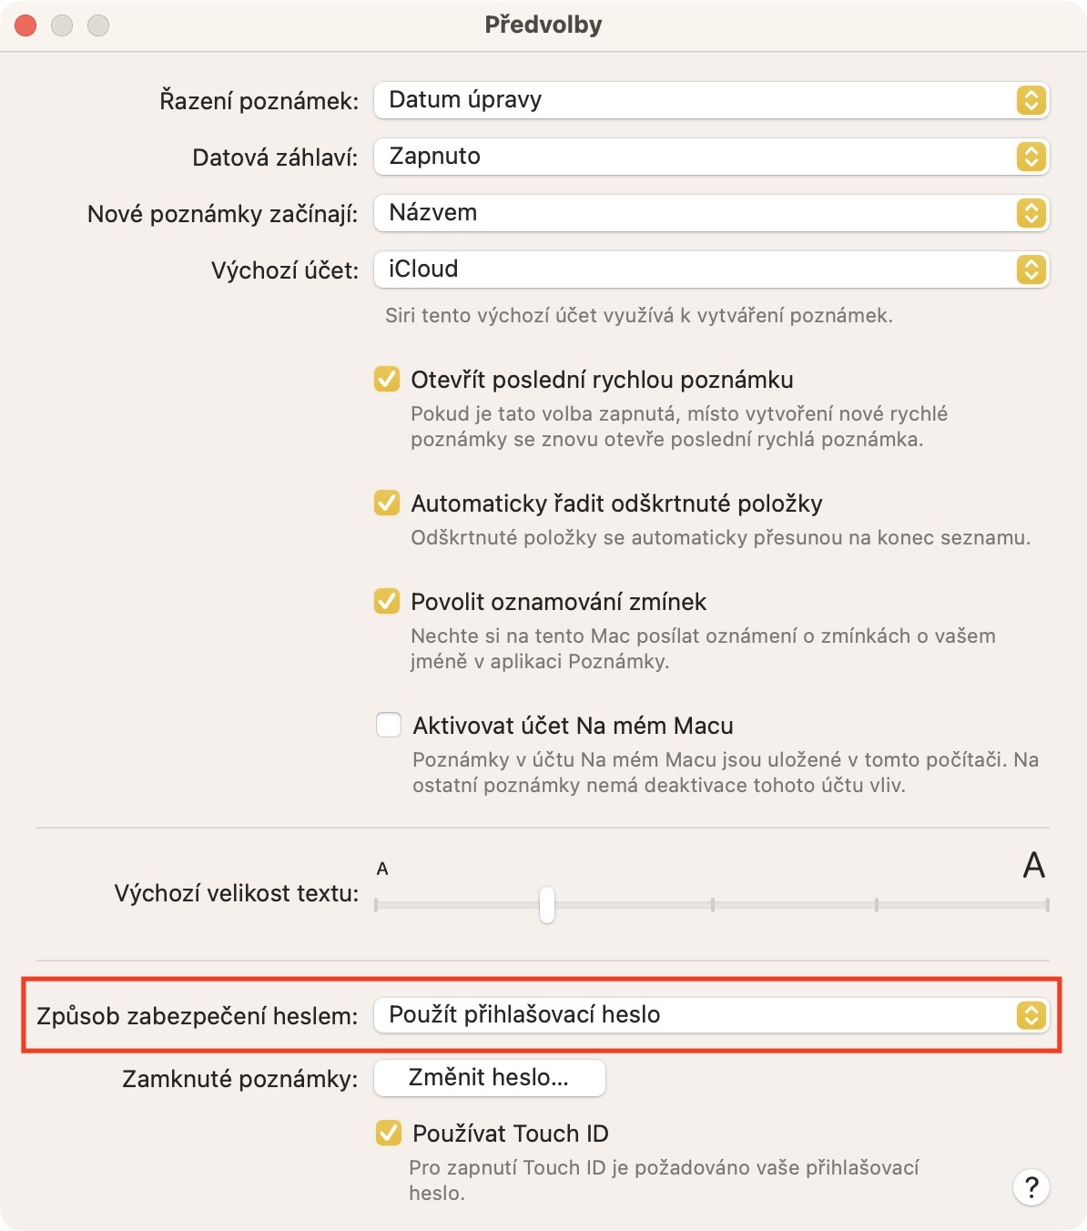The width and height of the screenshot is (1087, 1231).
Task: Click the minimize window button
Action: pyautogui.click(x=62, y=25)
